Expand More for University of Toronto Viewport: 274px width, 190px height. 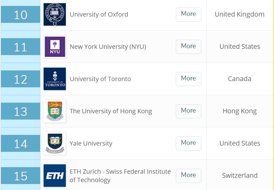188,79
